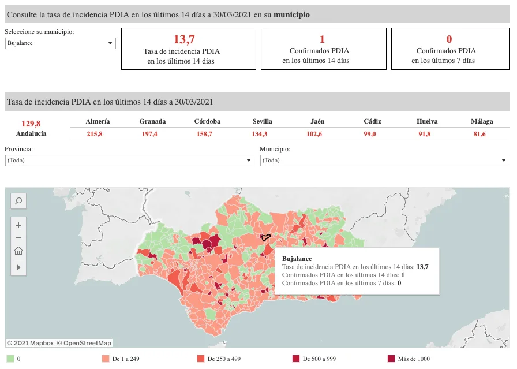Open the 'Seleccione su municipio' Bujalance dropdown

pos(61,43)
